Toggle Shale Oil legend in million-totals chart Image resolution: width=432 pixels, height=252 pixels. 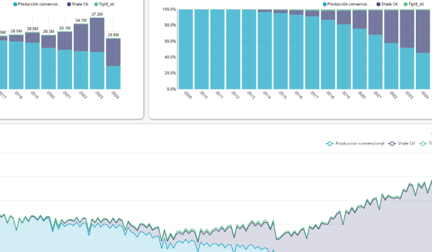pos(77,4)
